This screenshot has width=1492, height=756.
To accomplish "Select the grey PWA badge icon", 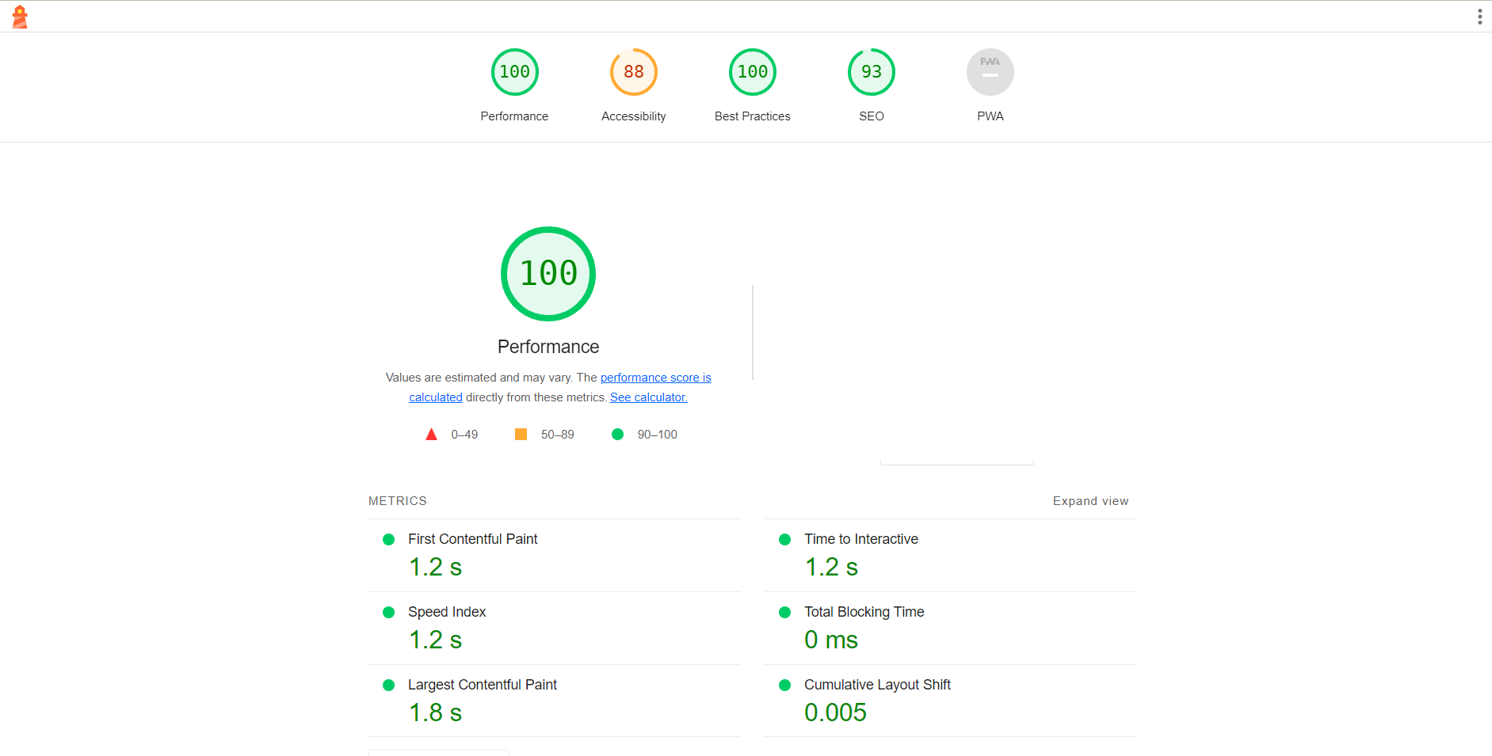I will pos(990,72).
